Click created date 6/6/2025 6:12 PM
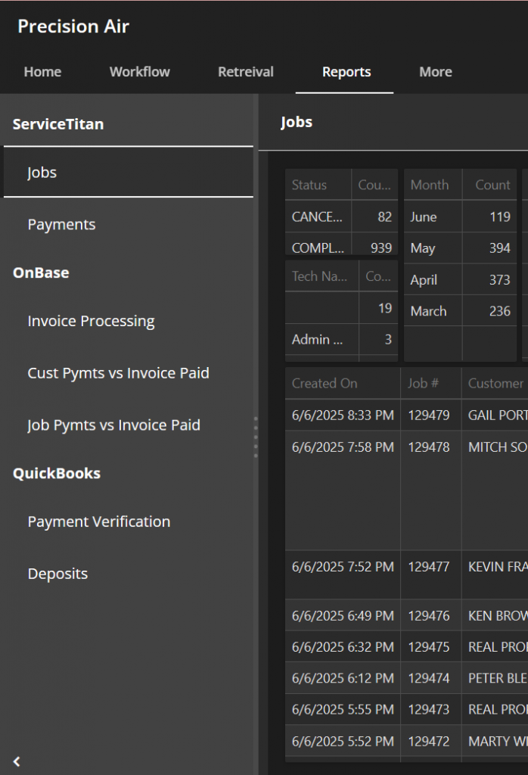This screenshot has height=775, width=528. tap(343, 678)
